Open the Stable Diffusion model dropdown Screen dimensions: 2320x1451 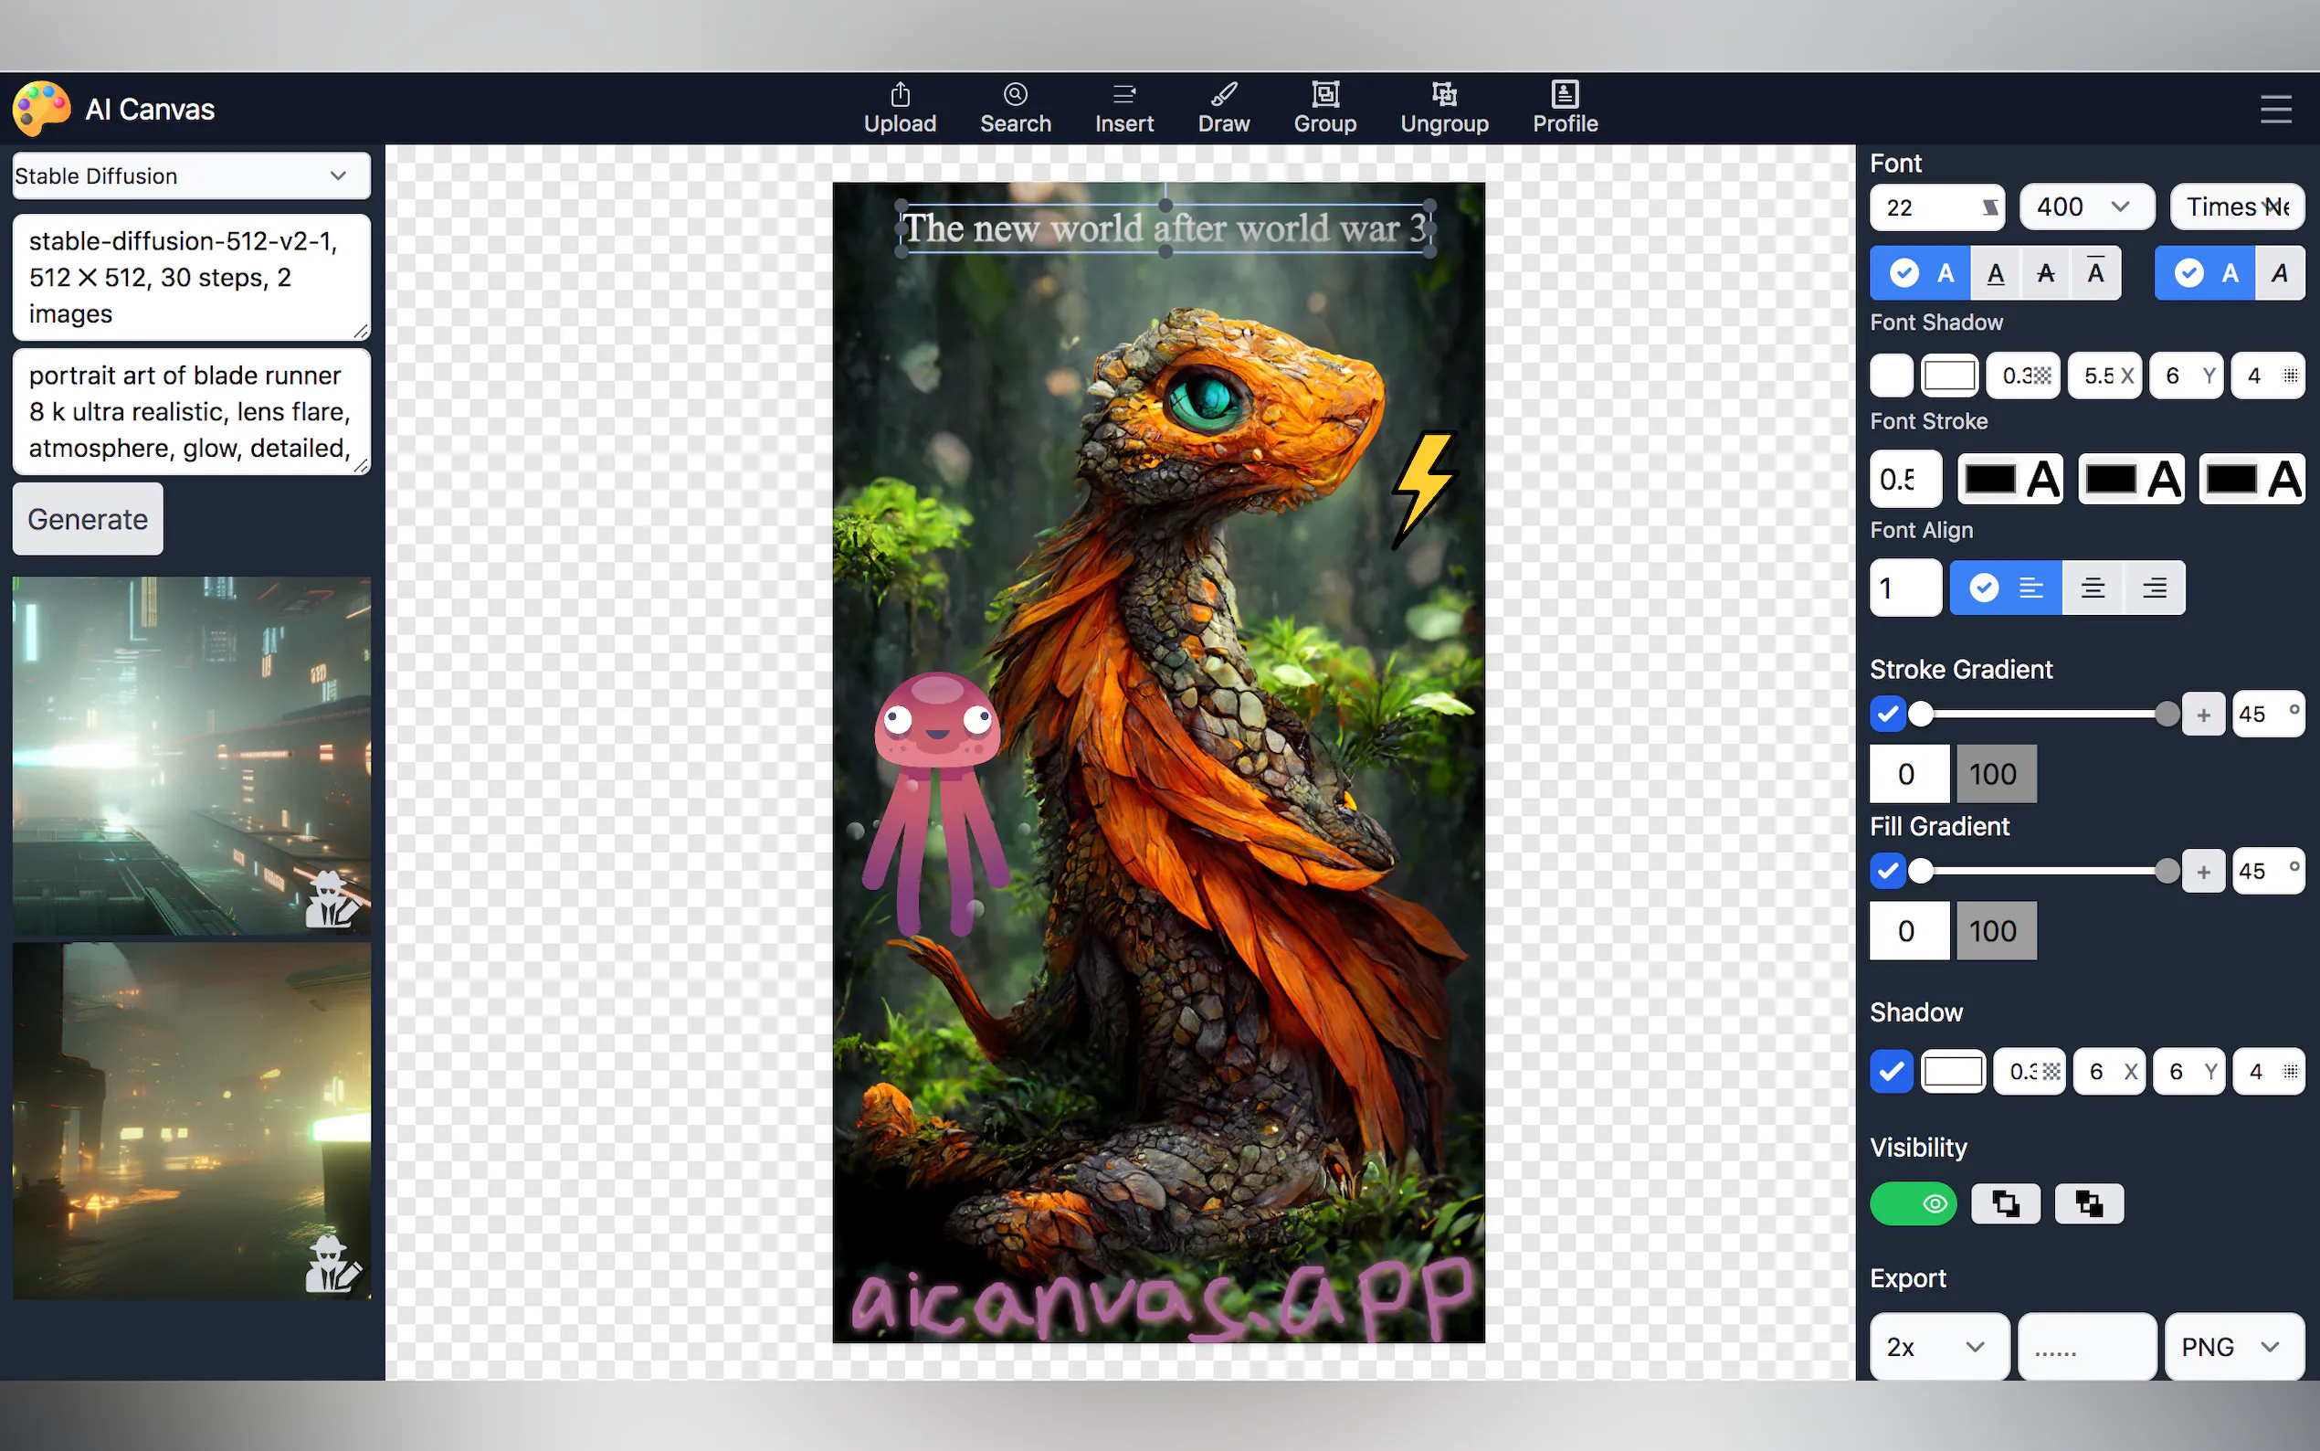click(x=191, y=175)
